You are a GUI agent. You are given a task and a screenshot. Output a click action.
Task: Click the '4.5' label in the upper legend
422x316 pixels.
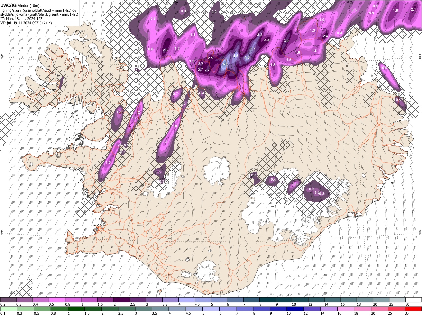[x=197, y=304]
